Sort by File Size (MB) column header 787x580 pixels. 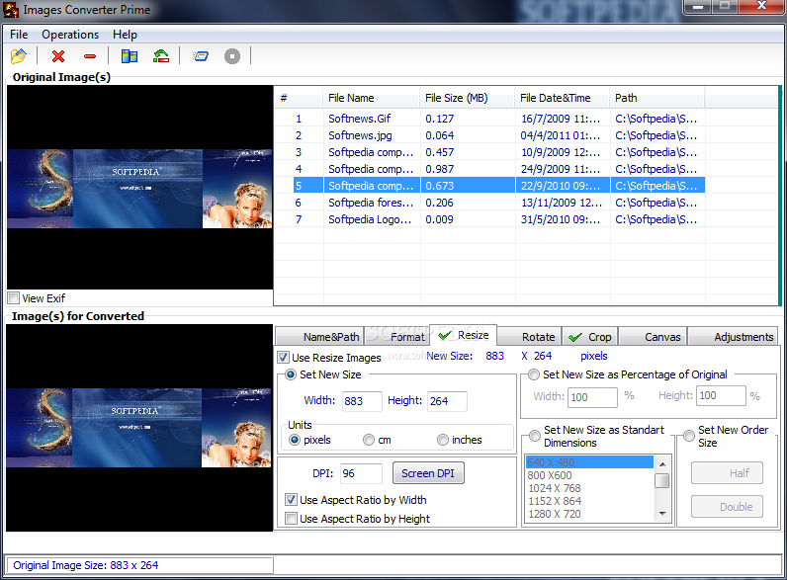(468, 98)
